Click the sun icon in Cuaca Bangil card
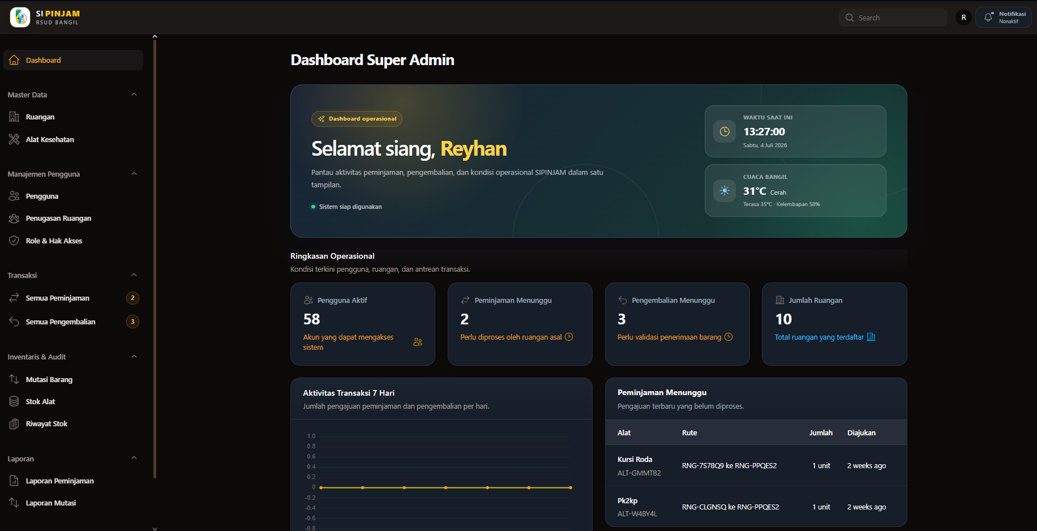 [725, 191]
